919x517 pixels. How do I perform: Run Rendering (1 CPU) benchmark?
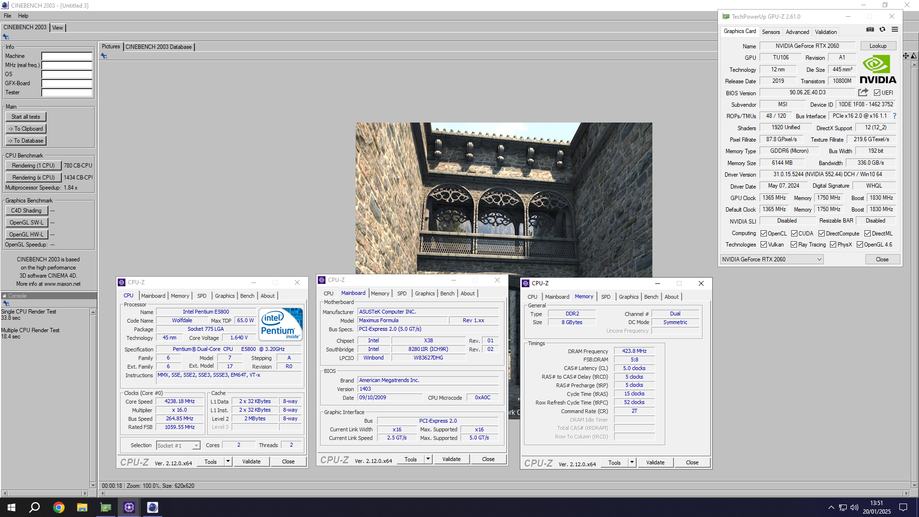(x=34, y=166)
